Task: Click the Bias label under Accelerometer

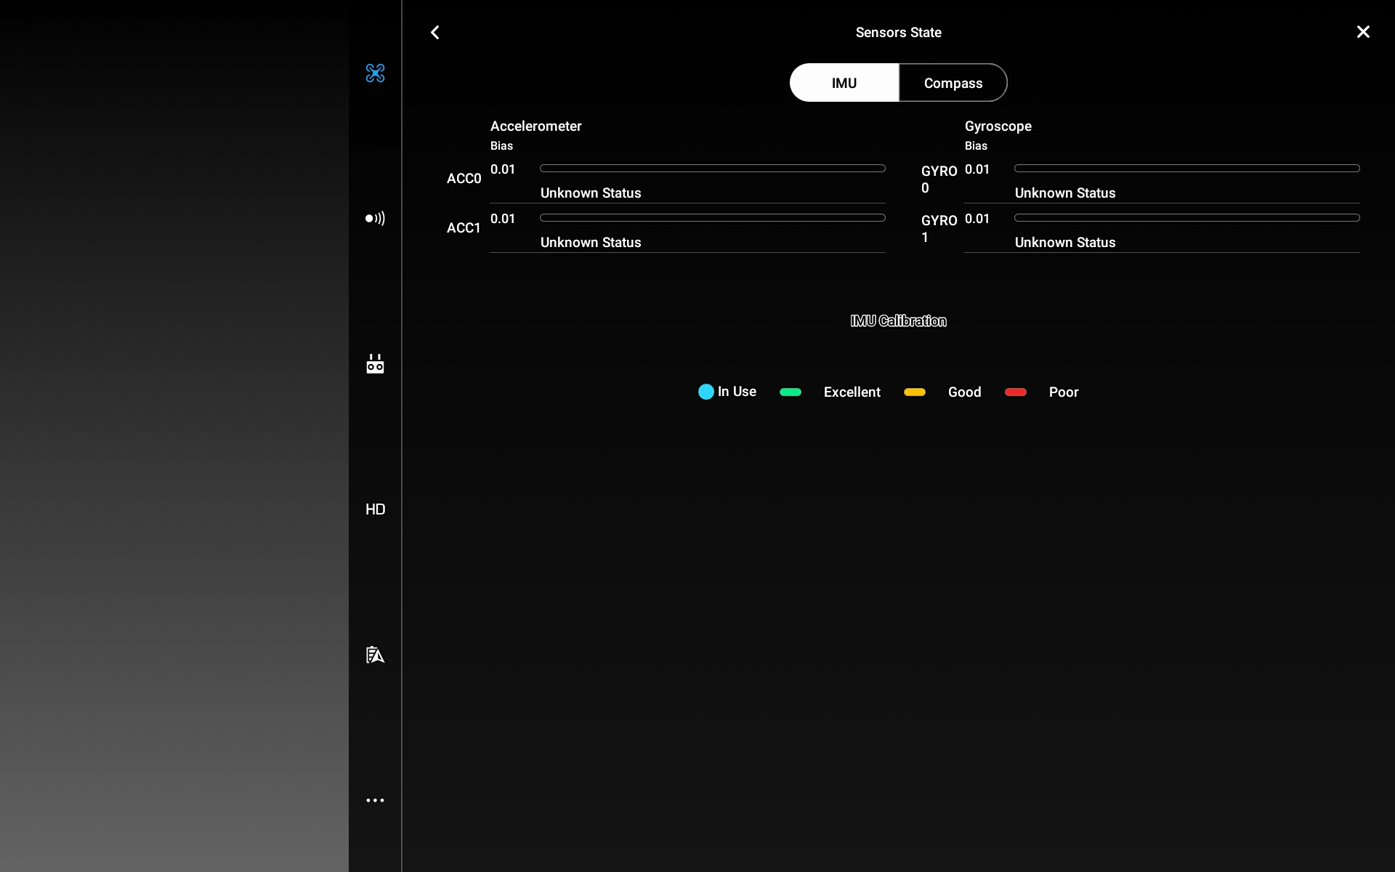Action: tap(501, 145)
